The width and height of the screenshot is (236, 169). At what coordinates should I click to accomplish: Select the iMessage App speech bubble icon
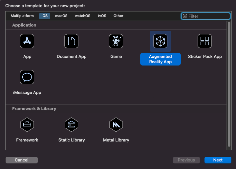click(x=27, y=77)
